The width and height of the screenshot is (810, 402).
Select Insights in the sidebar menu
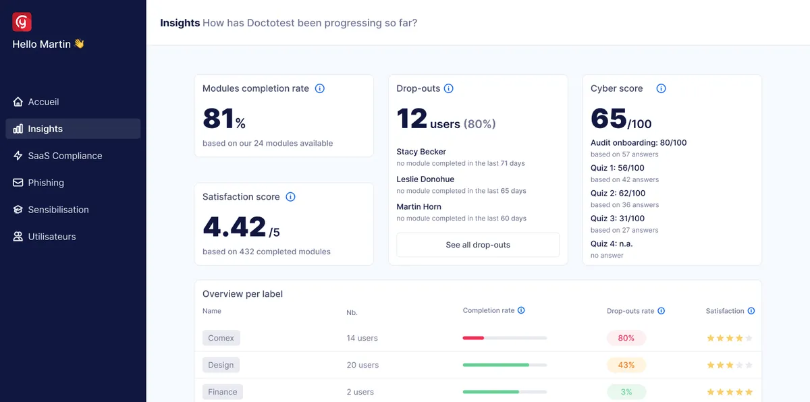[45, 129]
